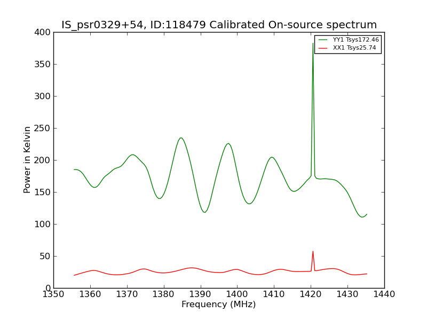This screenshot has height=320, width=427.
Task: Click the red line sample in legend
Action: click(323, 48)
